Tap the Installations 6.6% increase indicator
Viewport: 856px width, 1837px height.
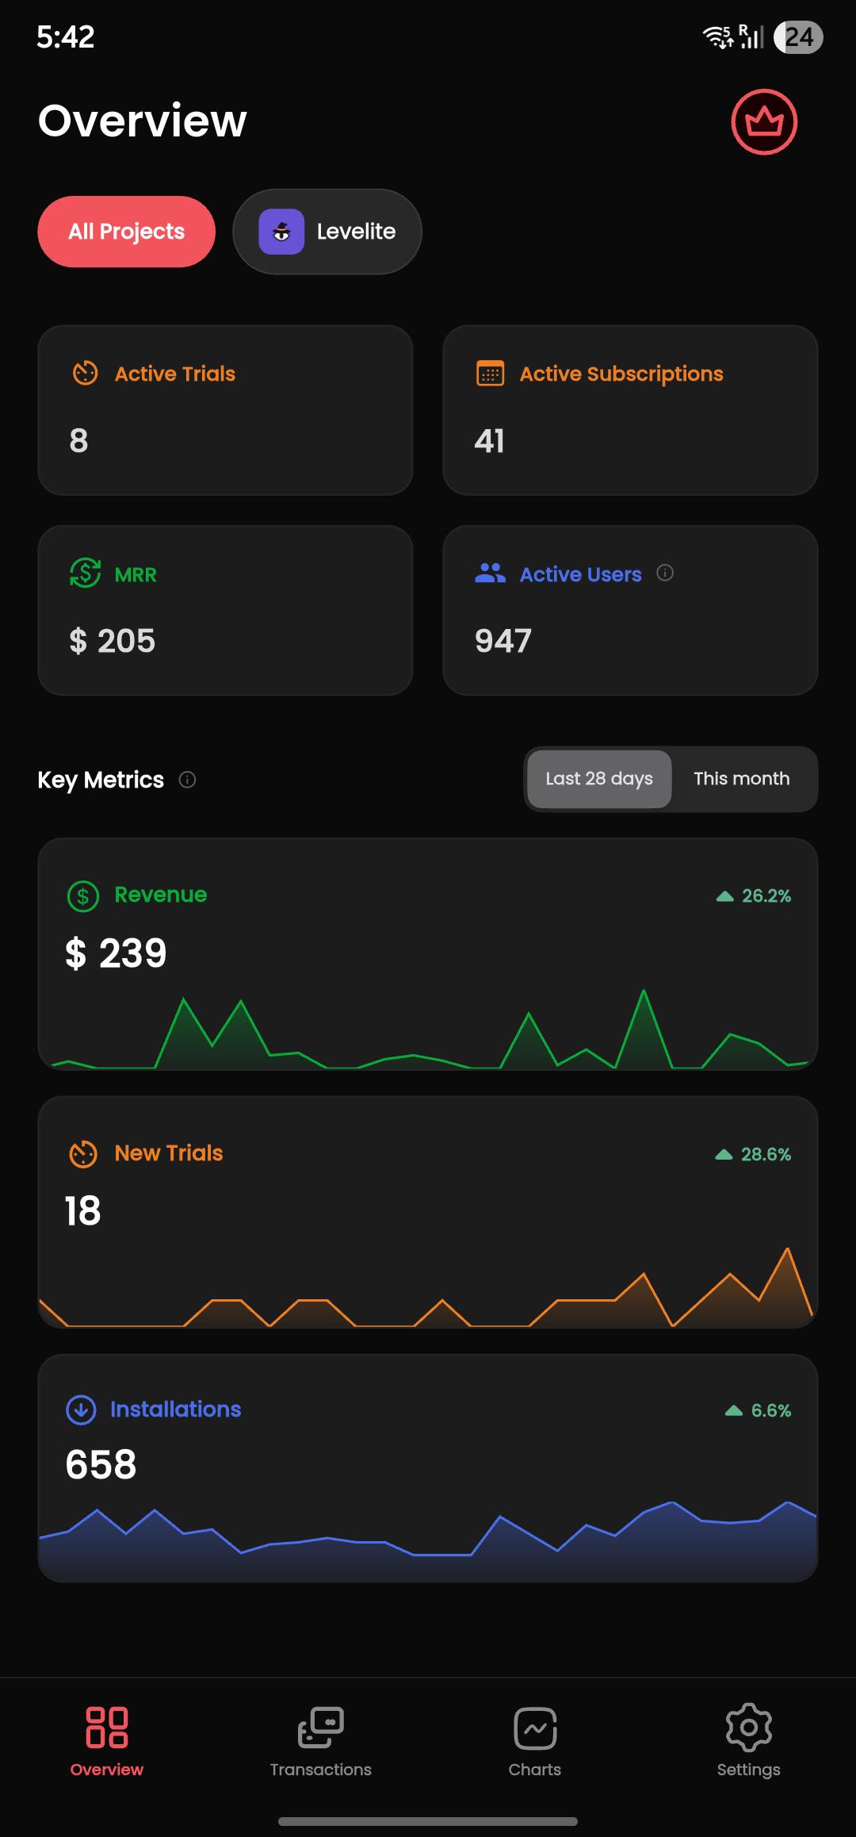(759, 1410)
